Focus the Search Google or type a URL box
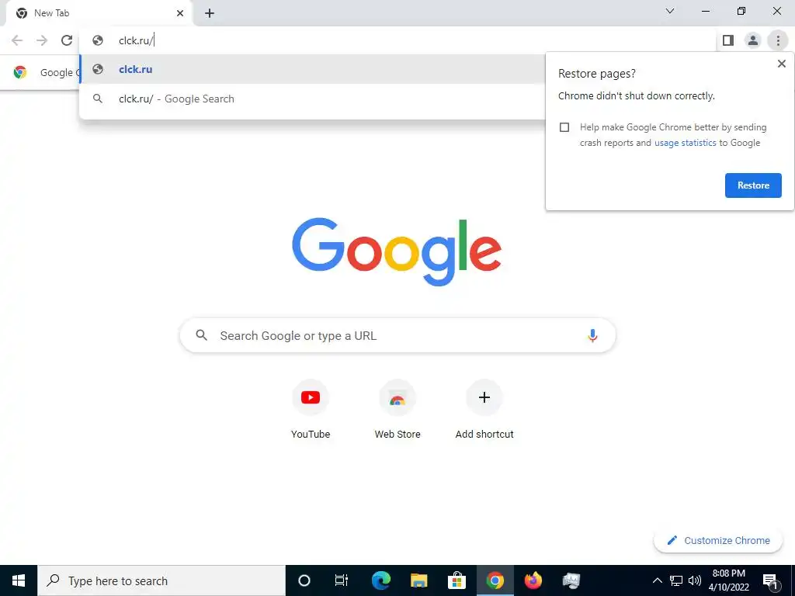Image resolution: width=795 pixels, height=596 pixels. click(397, 335)
